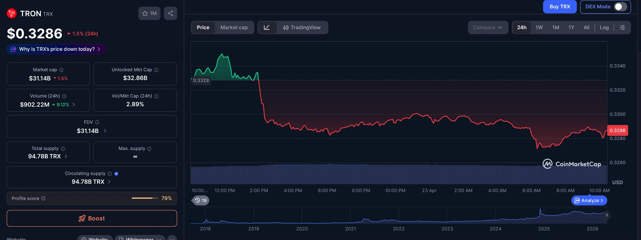Open FDV info icon
Viewport: 641px width, 240px height.
tap(97, 122)
